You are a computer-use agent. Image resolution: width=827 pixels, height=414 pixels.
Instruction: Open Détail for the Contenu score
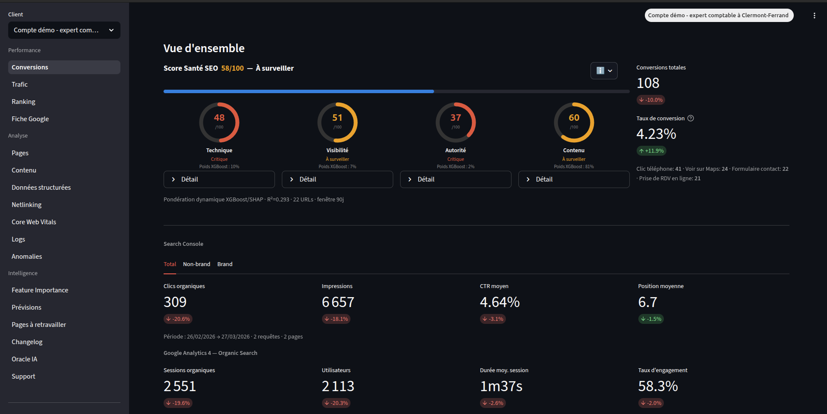click(574, 179)
